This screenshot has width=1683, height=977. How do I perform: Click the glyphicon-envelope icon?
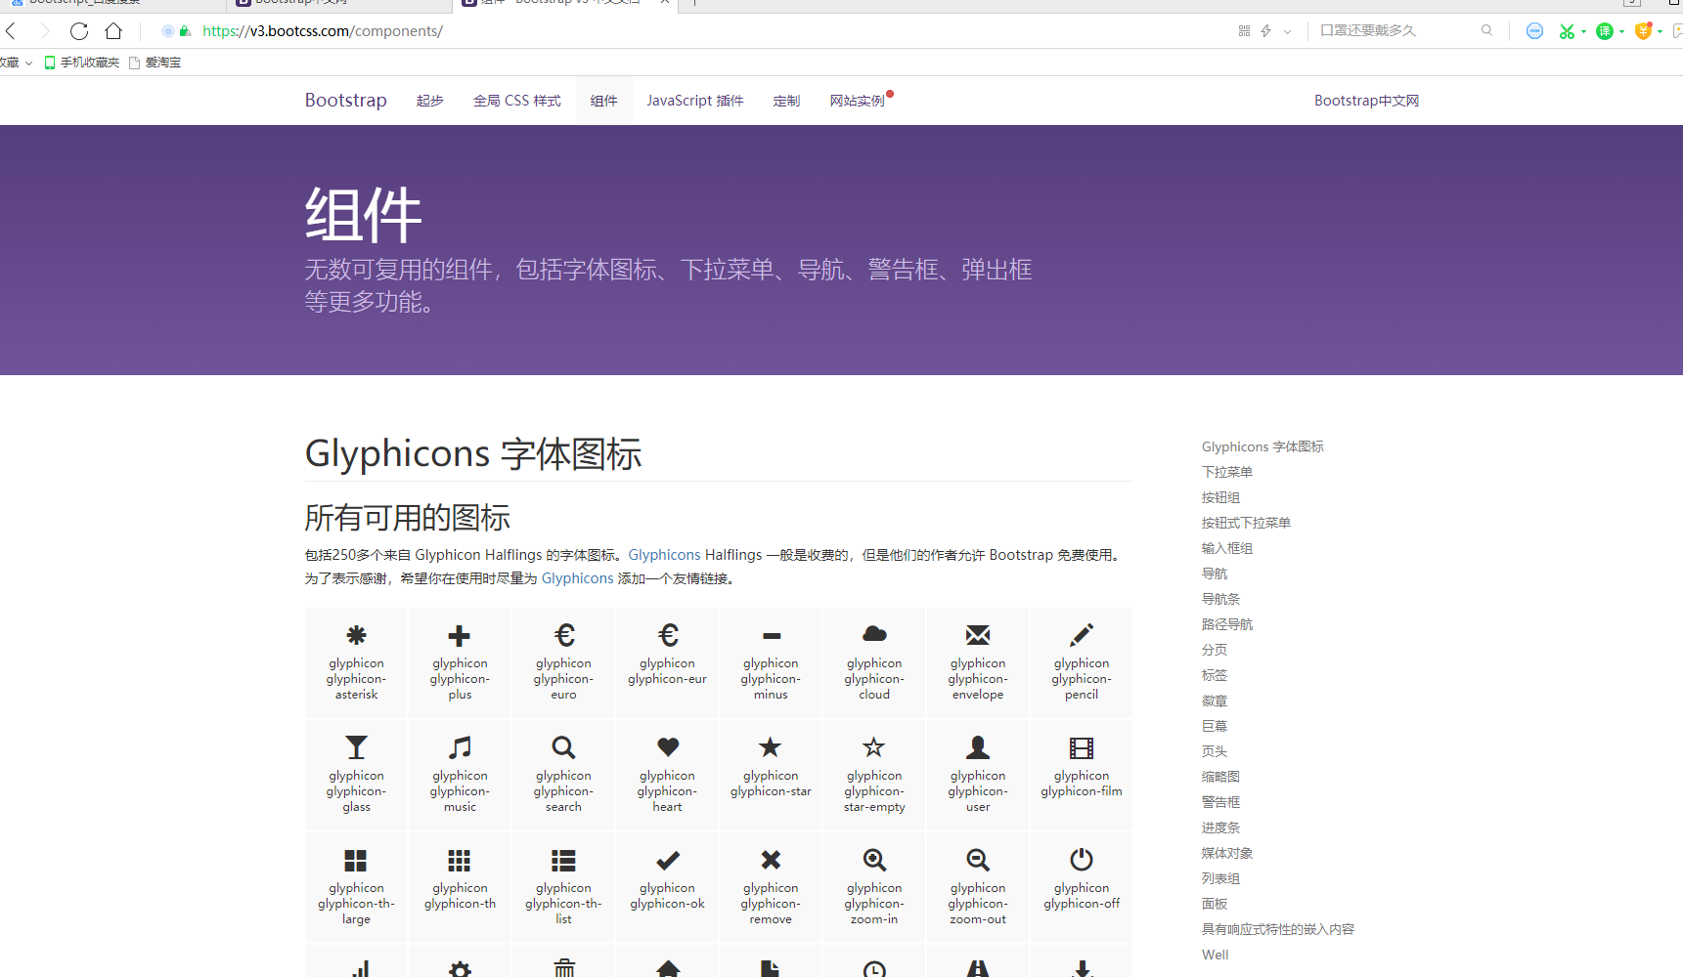click(977, 635)
